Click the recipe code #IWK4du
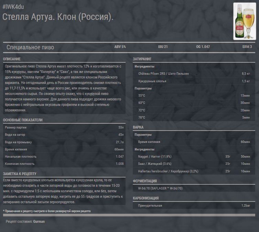Viewport: 259px width, 232px height. [13, 7]
